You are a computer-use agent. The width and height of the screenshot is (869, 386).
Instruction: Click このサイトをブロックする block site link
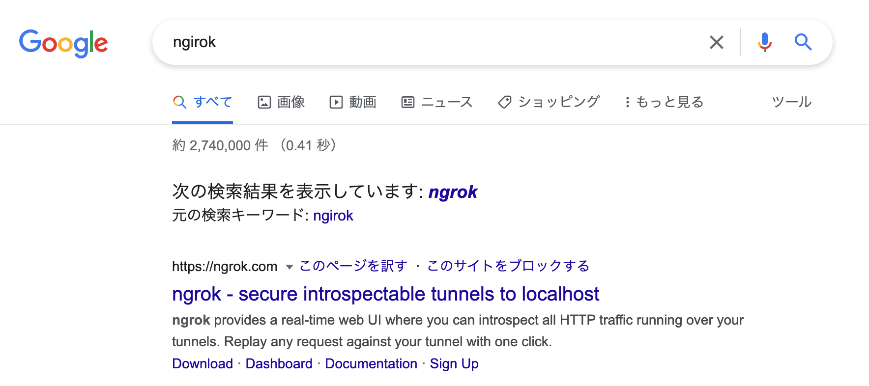coord(508,266)
